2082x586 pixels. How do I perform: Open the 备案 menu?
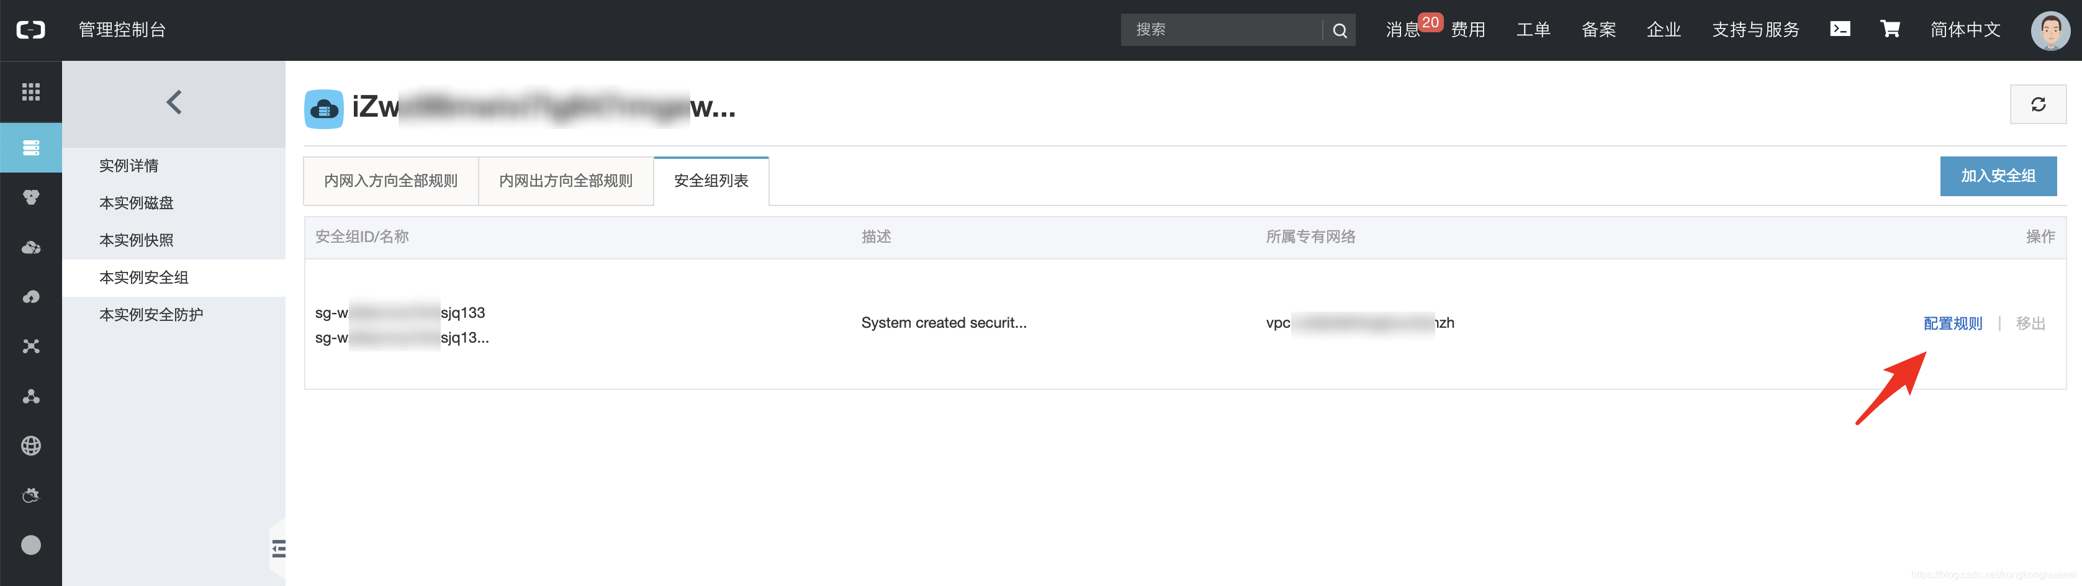1598,30
